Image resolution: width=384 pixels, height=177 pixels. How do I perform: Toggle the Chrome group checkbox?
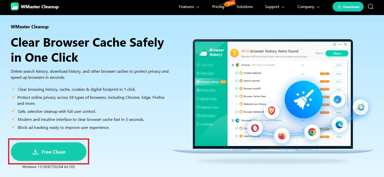(x=233, y=65)
